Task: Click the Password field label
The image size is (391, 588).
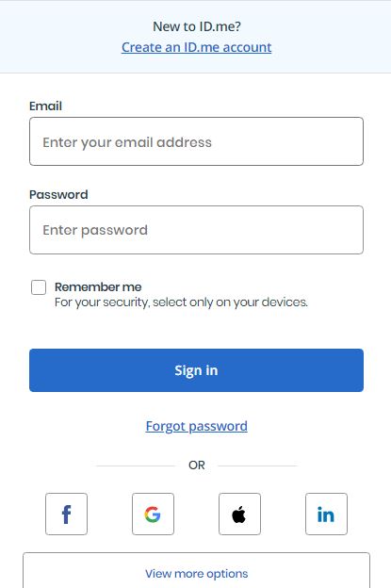Action: pos(58,195)
